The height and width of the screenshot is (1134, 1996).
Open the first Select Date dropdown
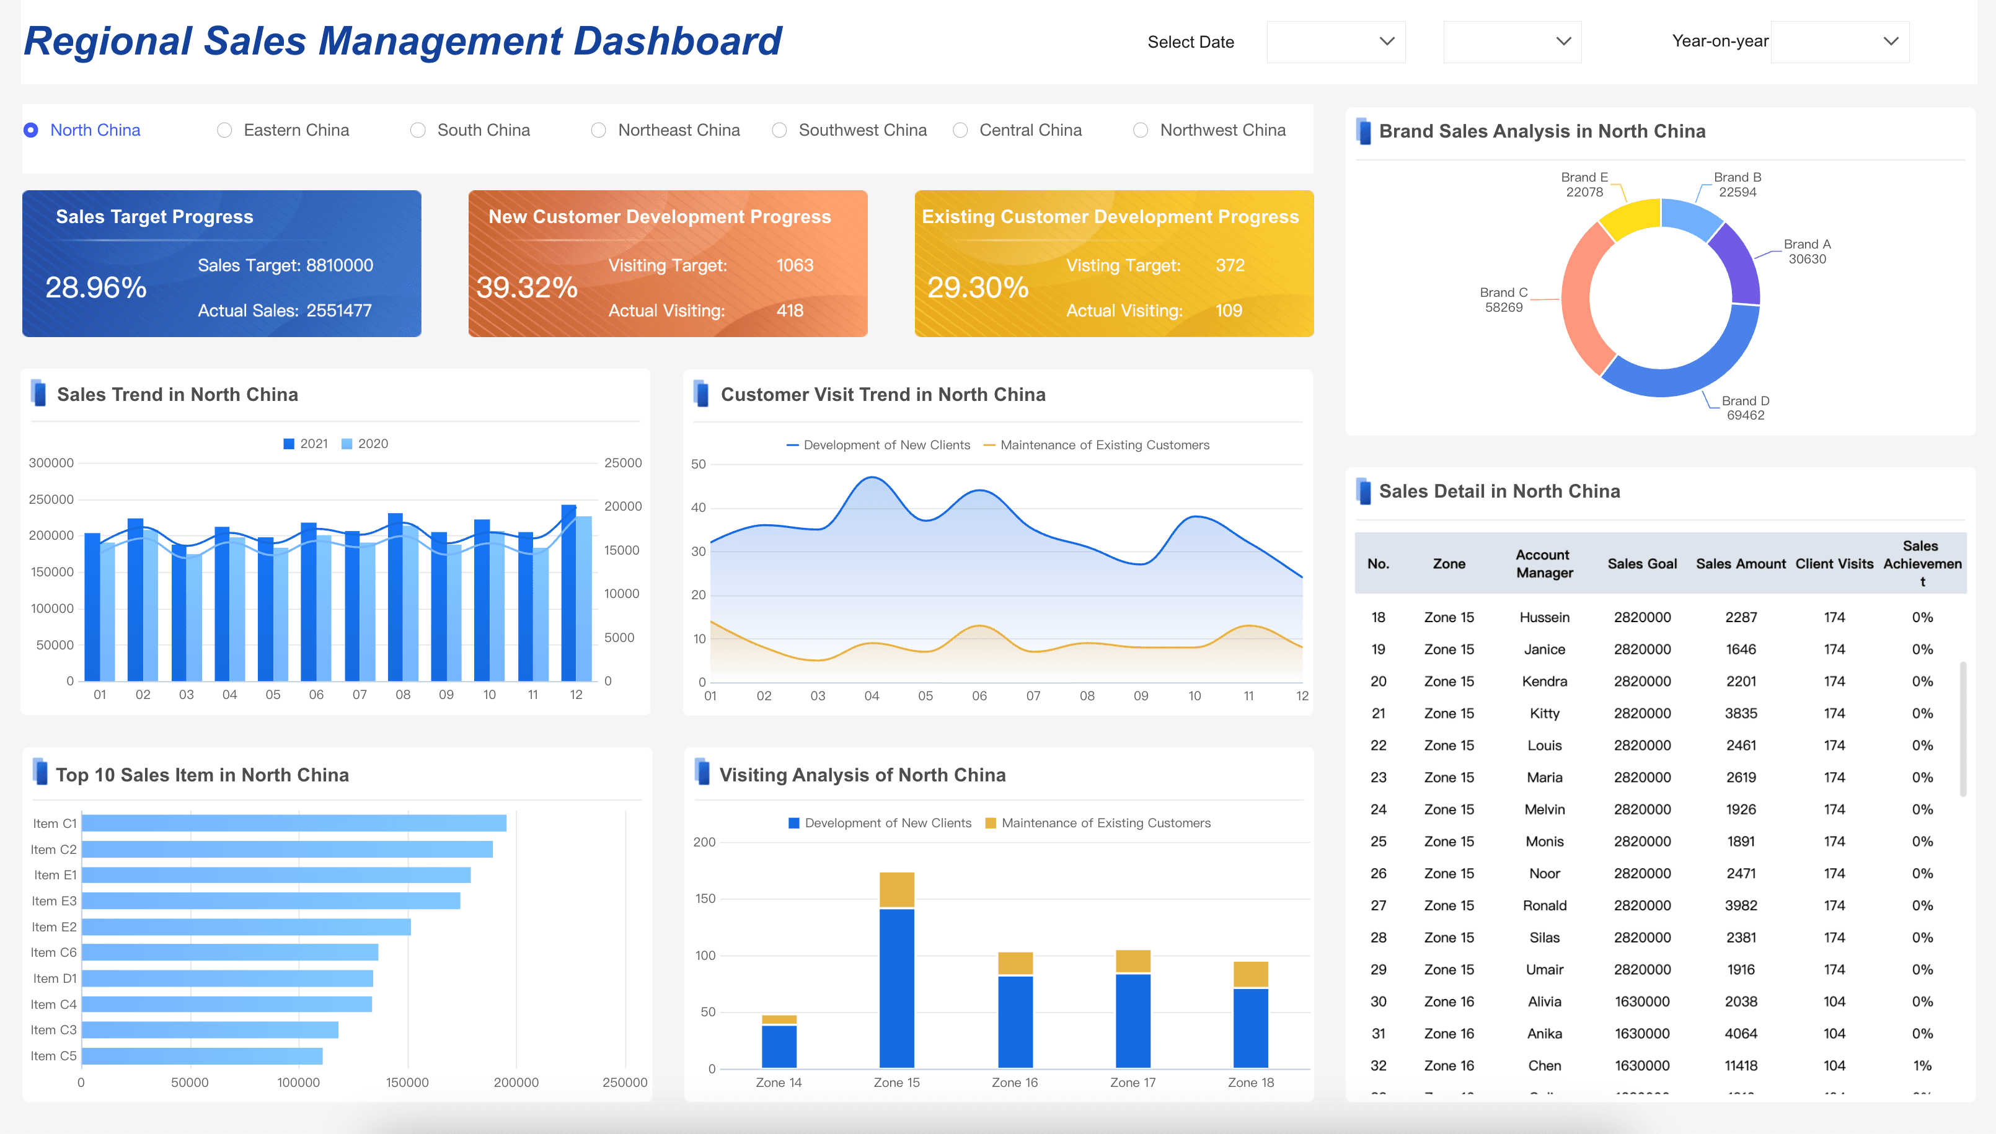click(x=1335, y=42)
